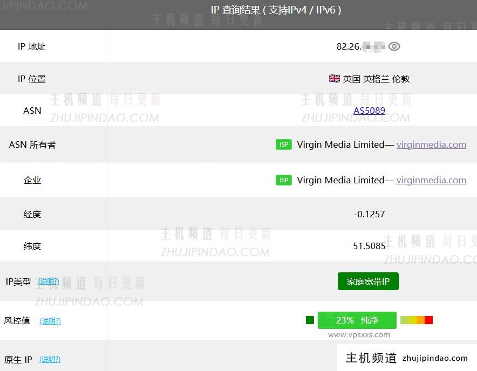Screen dimensions: 477x371
Task: Open virginmedia.com link in 企业 row
Action: 431,180
